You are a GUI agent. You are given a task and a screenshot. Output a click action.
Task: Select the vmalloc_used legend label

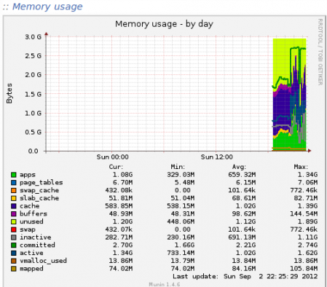[x=43, y=261]
